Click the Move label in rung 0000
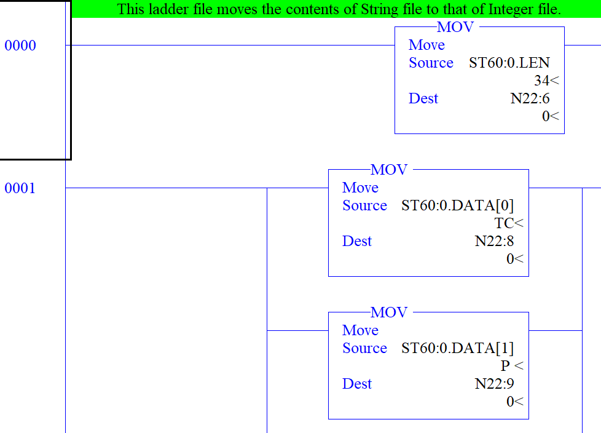The image size is (601, 433). pyautogui.click(x=426, y=45)
